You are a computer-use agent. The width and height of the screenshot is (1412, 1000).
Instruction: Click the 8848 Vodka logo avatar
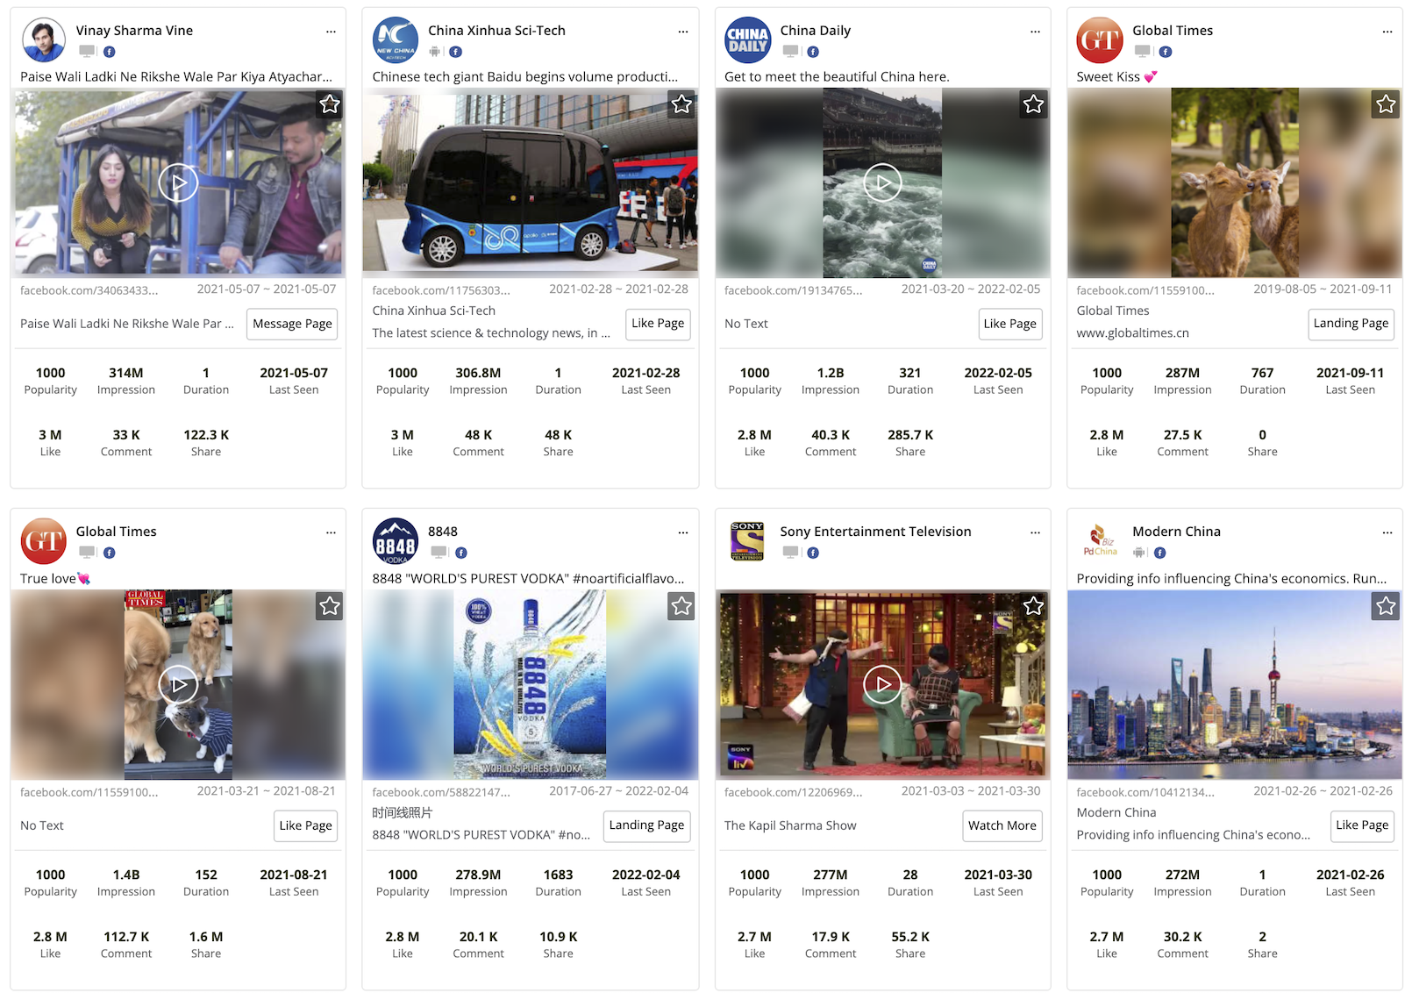pyautogui.click(x=396, y=541)
